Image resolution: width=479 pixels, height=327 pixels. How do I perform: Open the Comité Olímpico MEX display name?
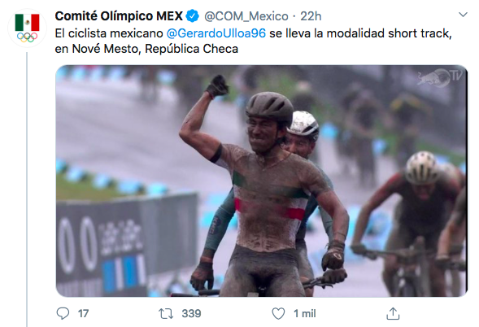tap(119, 16)
